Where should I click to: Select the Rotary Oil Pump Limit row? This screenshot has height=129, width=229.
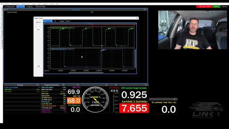click(53, 106)
